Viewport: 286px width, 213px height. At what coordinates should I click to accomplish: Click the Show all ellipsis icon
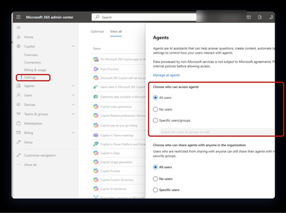(18, 165)
